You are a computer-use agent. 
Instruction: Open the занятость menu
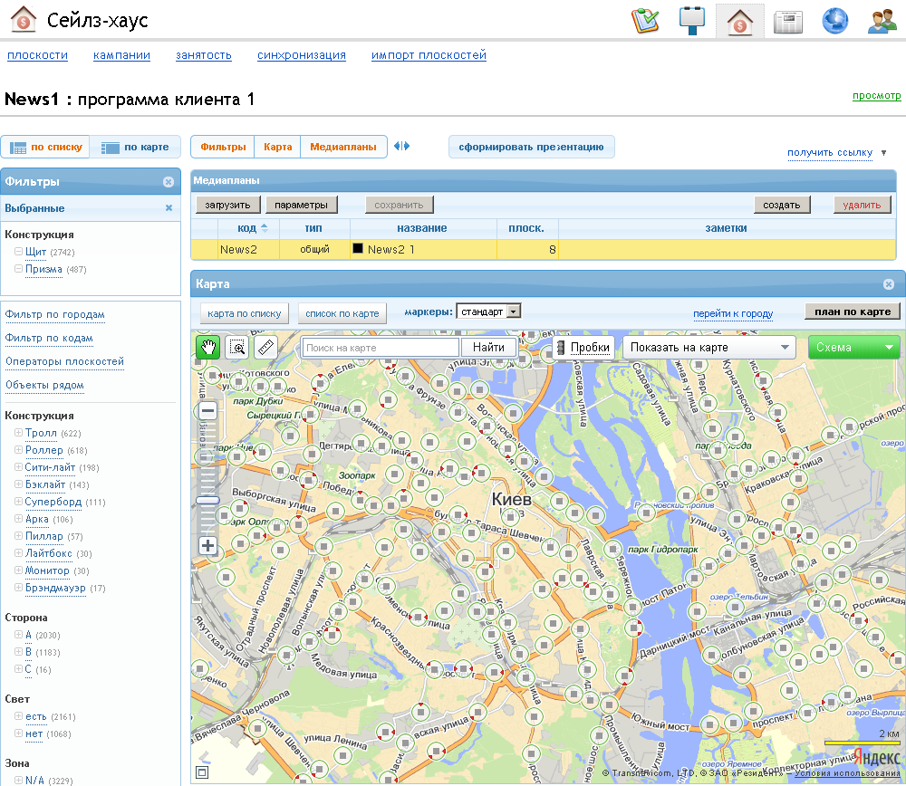coord(203,55)
